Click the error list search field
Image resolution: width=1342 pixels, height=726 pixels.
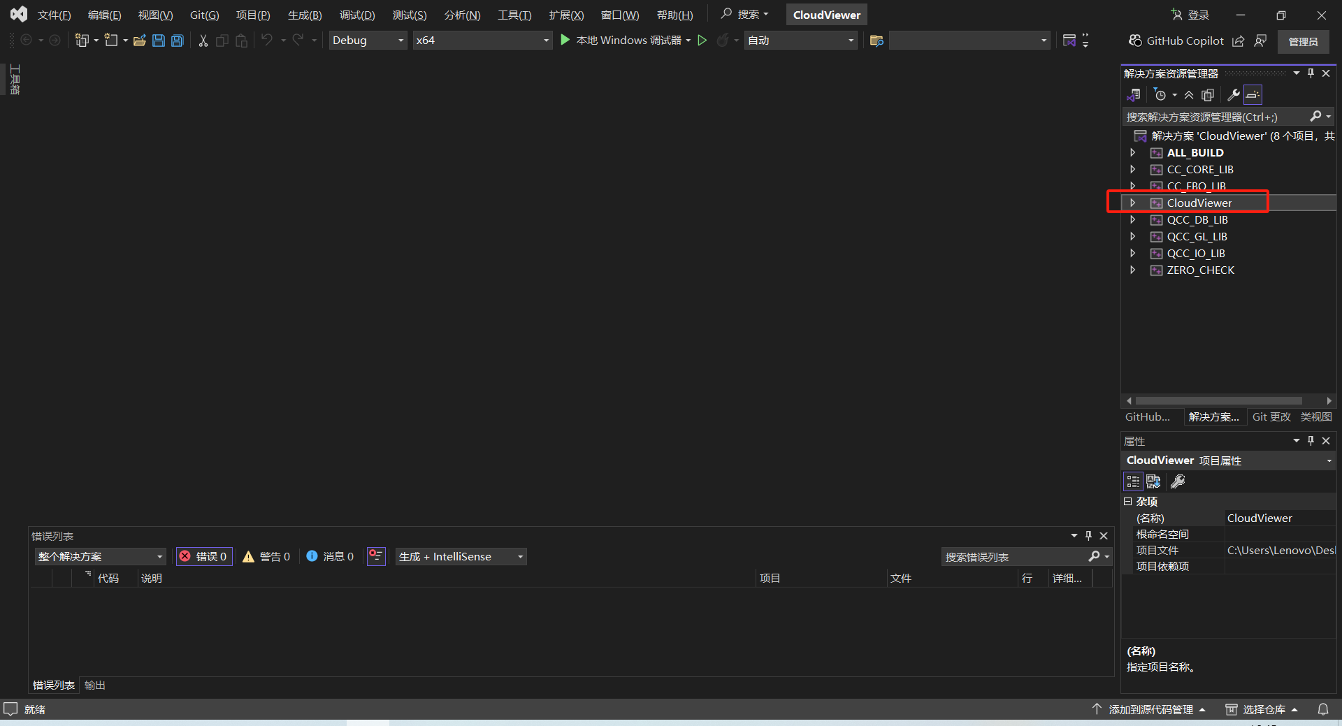1013,556
